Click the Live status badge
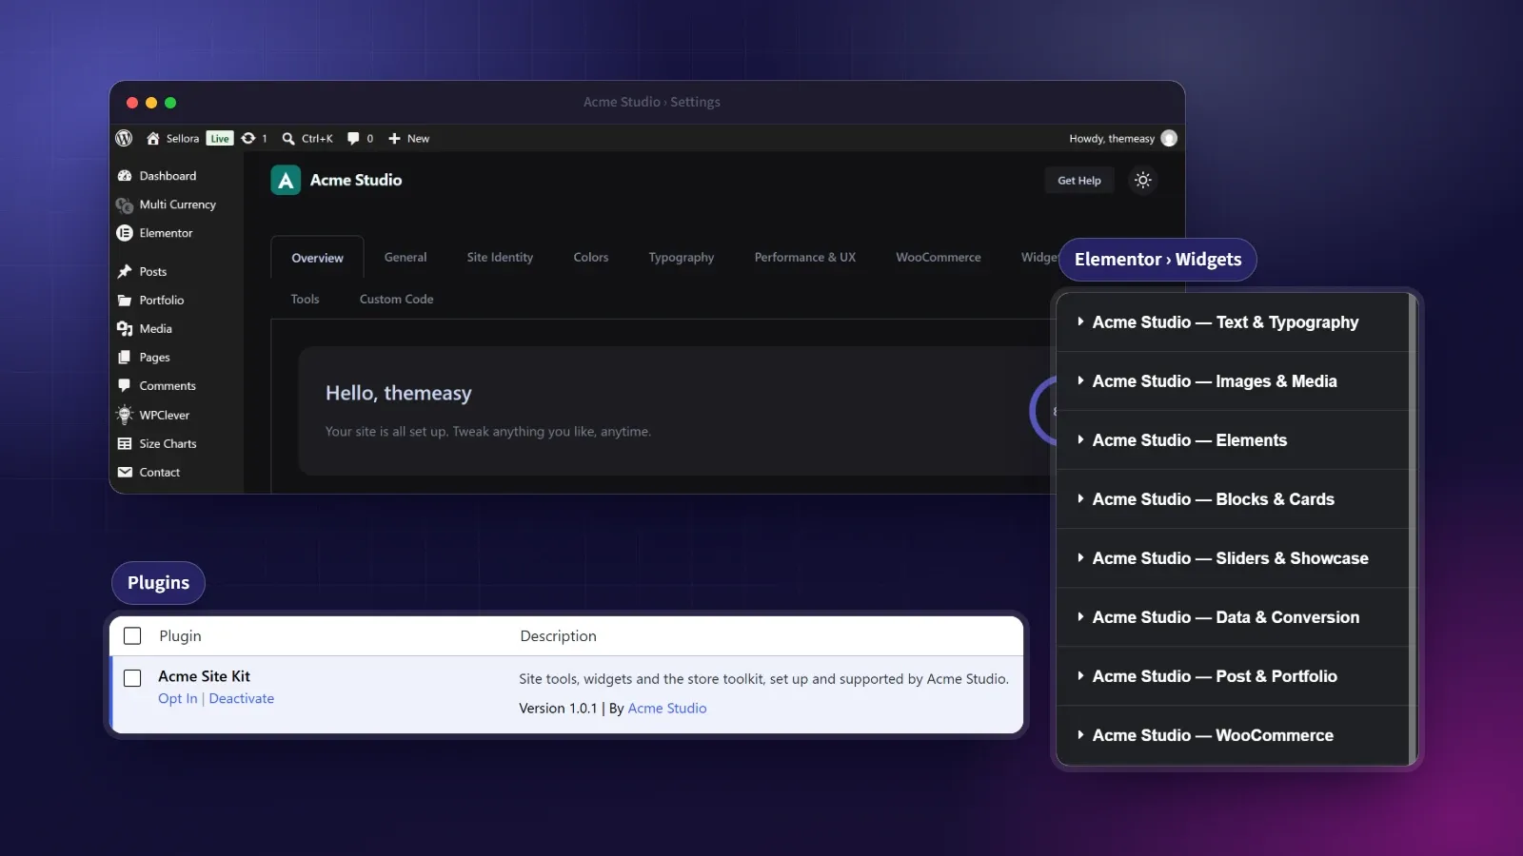Viewport: 1523px width, 856px height. coord(220,139)
